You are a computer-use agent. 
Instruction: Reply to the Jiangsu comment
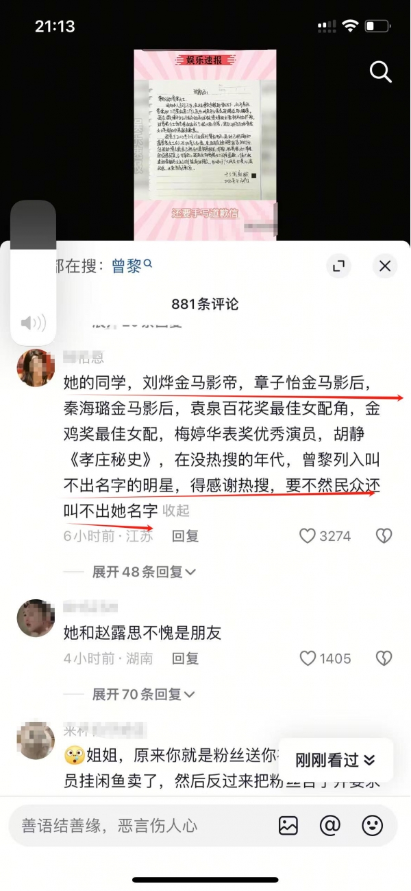(x=185, y=536)
